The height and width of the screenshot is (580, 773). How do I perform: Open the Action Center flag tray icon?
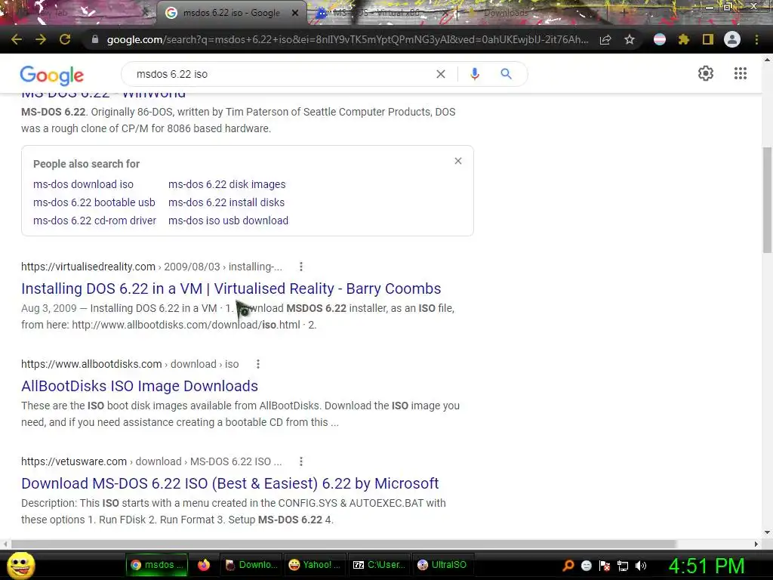tap(605, 566)
